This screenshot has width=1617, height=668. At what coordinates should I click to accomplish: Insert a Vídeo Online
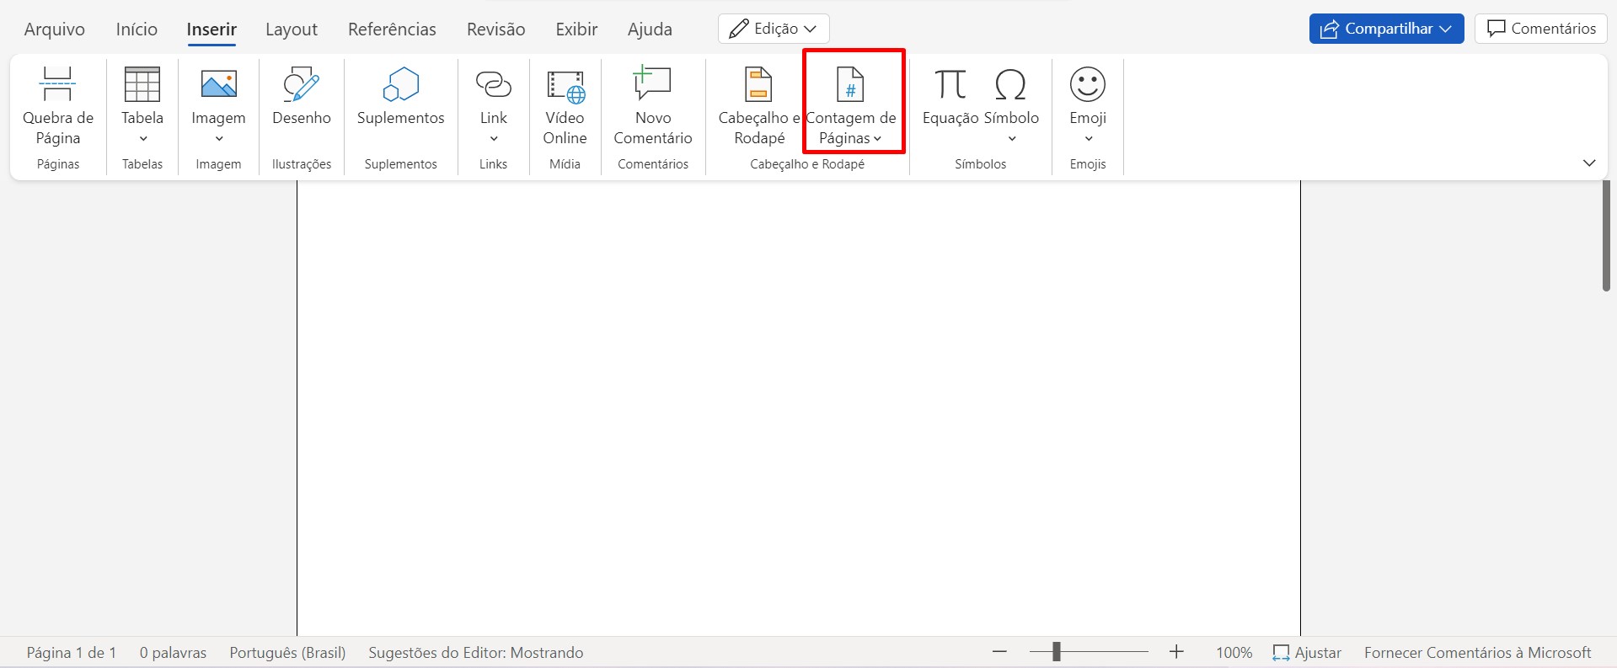click(x=565, y=104)
